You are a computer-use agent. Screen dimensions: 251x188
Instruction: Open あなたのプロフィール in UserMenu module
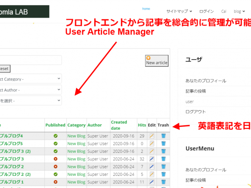(x=206, y=170)
